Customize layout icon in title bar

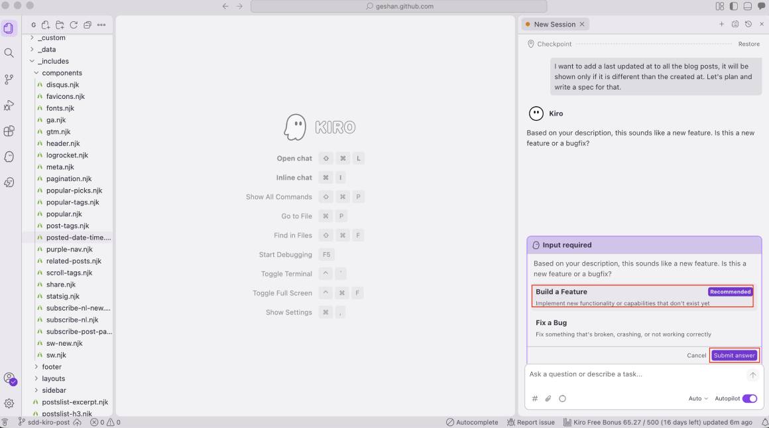[x=719, y=7]
